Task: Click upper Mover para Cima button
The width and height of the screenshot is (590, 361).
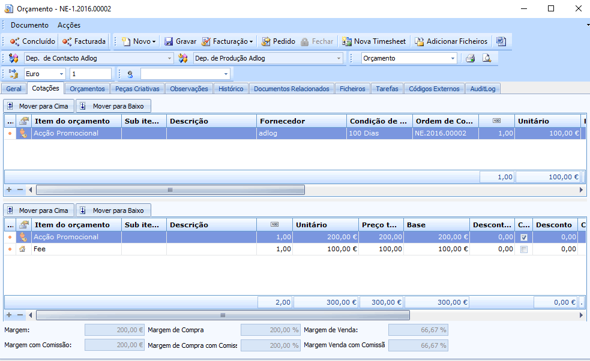Action: pos(40,106)
